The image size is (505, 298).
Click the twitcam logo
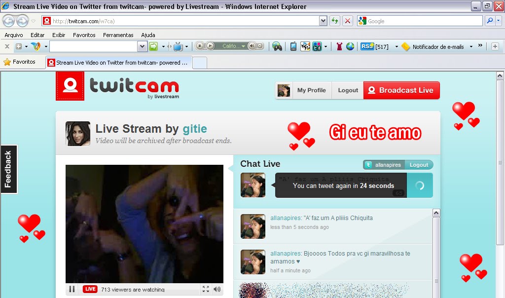(x=117, y=86)
